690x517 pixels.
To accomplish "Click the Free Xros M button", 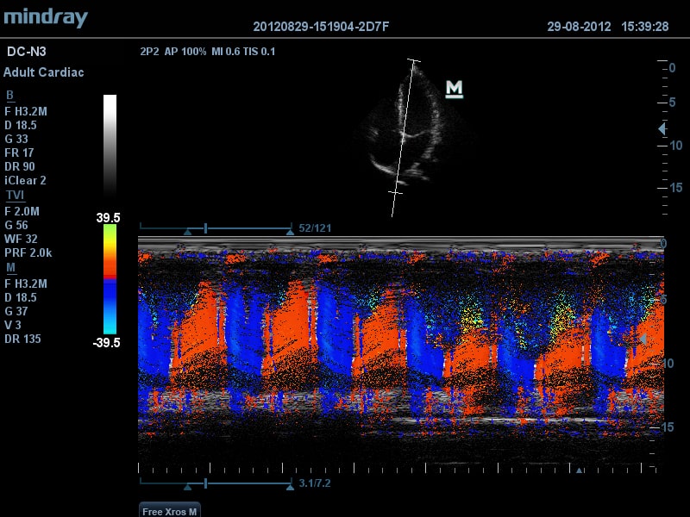I will point(169,509).
